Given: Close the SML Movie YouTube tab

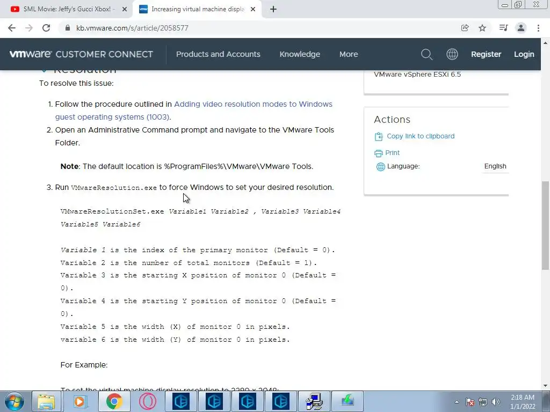Looking at the screenshot, I should pos(125,10).
